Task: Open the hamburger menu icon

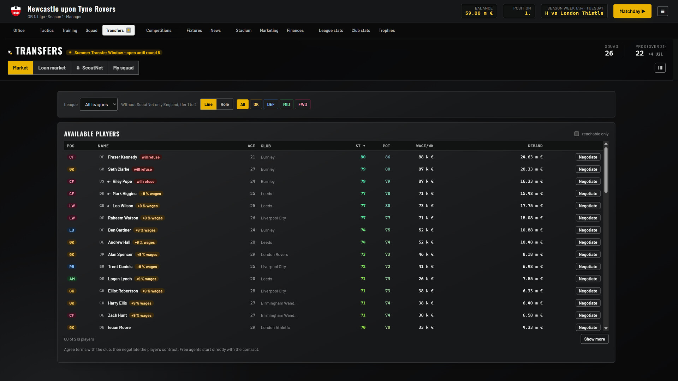Action: coord(662,11)
